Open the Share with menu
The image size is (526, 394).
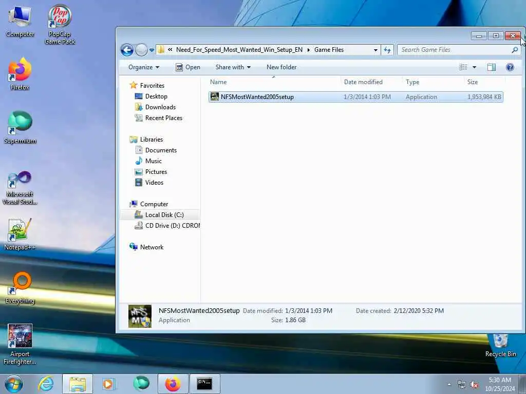pyautogui.click(x=233, y=67)
